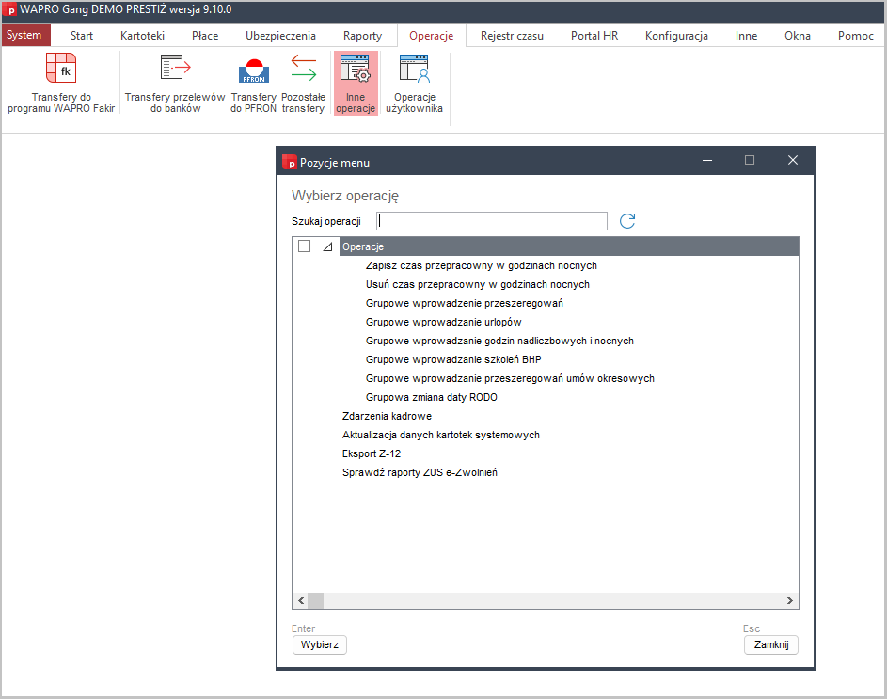This screenshot has height=699, width=887.
Task: Open the Konfiguracja tab
Action: point(676,36)
